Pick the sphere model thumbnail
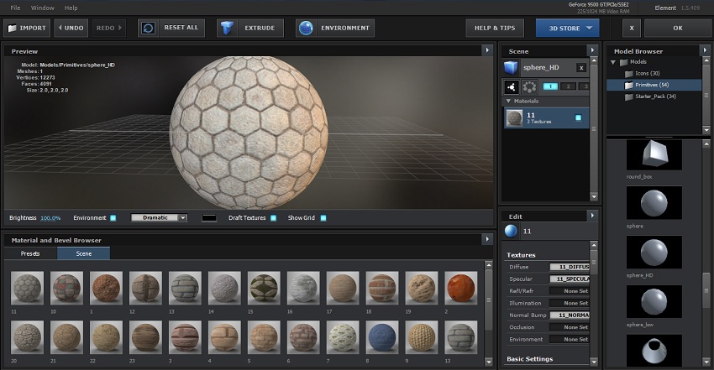 point(654,203)
